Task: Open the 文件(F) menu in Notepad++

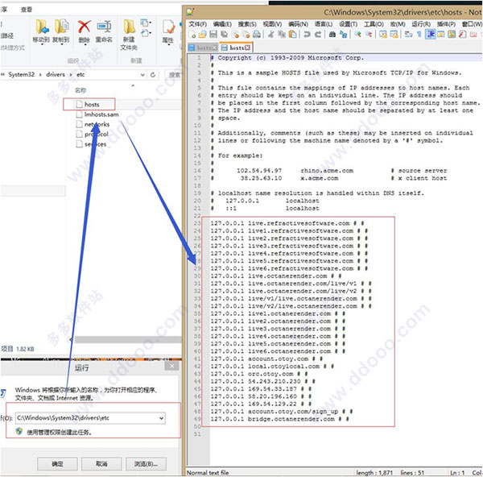Action: (x=198, y=23)
